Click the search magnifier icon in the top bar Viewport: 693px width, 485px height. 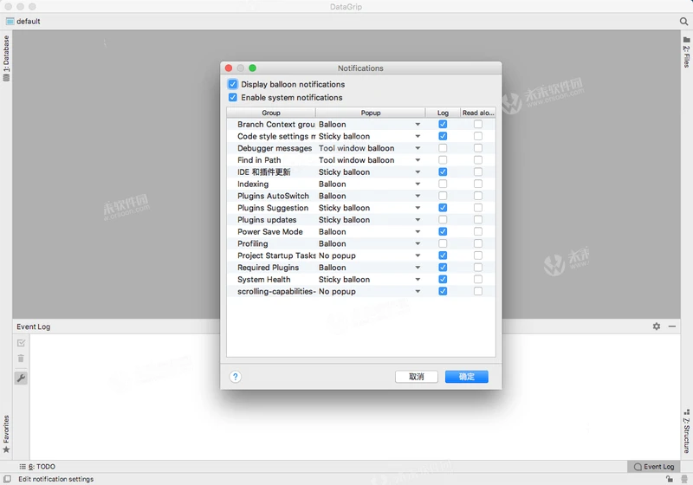[683, 21]
